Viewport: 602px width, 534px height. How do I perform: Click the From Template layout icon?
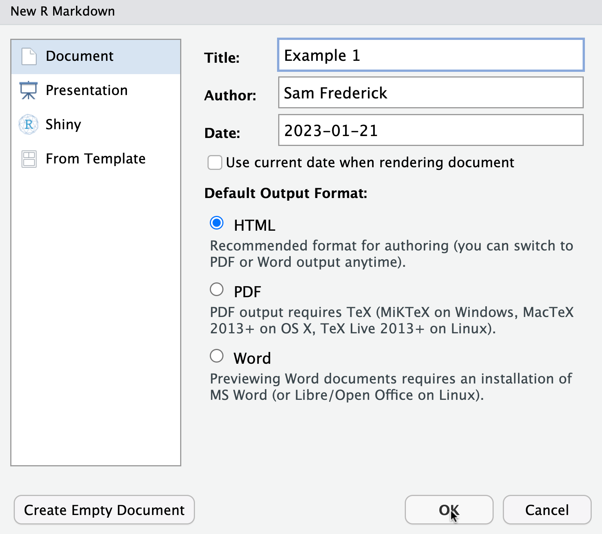(x=29, y=159)
